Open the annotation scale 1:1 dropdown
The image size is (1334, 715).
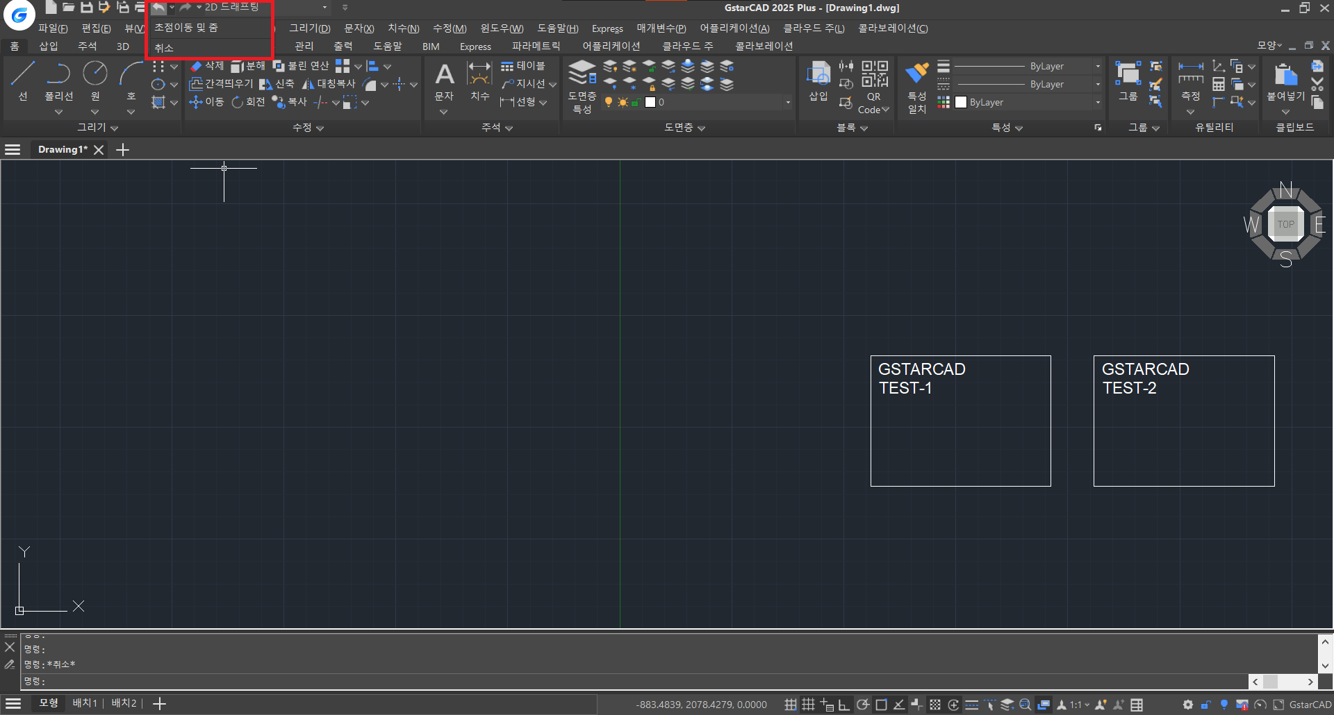coord(1079,705)
